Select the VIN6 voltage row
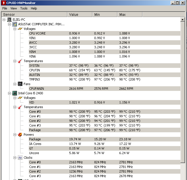The width and height of the screenshot is (187, 180). [104, 56]
